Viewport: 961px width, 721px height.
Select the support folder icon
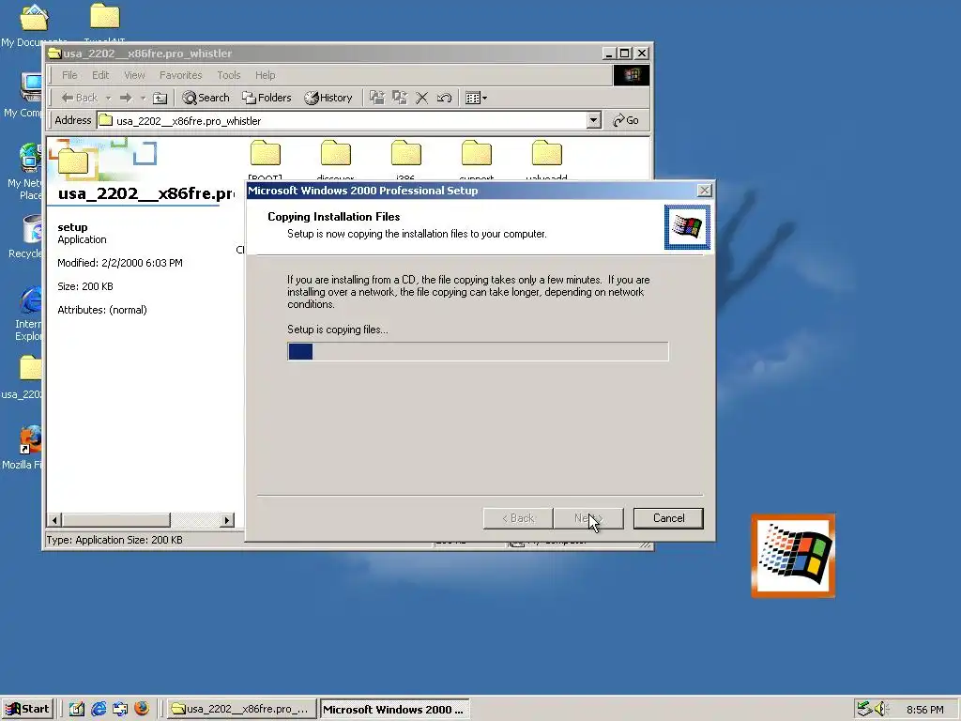pyautogui.click(x=477, y=153)
